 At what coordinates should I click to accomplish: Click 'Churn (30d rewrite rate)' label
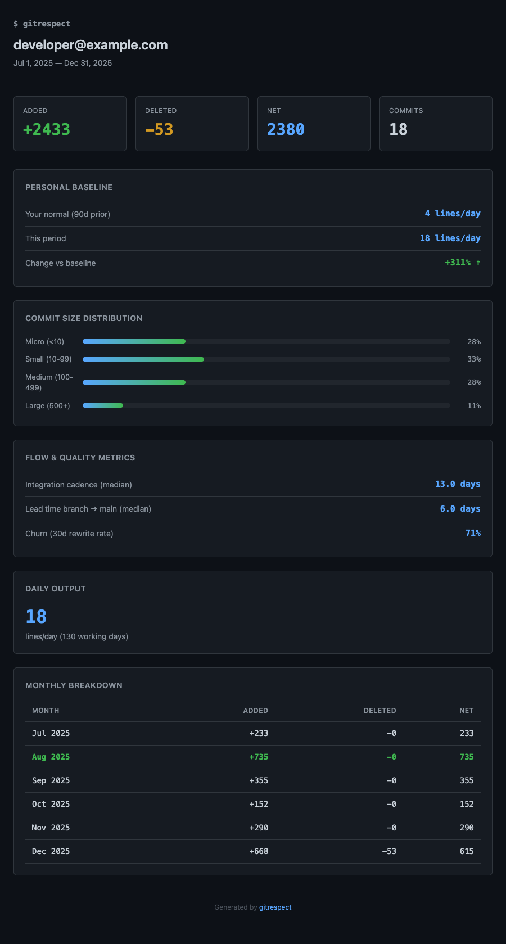click(x=69, y=534)
